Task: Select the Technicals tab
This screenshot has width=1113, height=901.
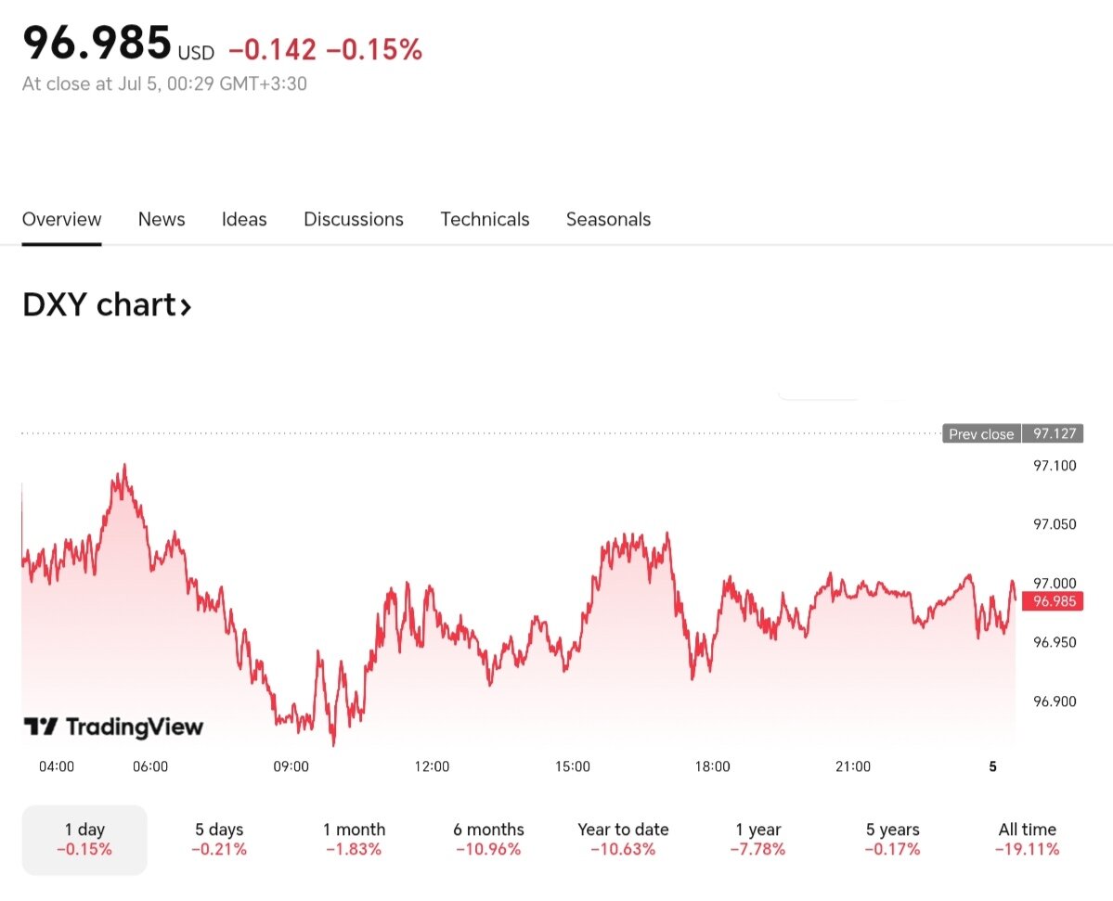Action: (485, 220)
